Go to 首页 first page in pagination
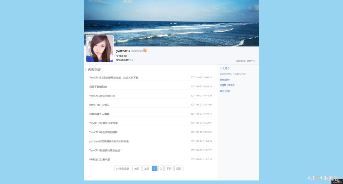The height and width of the screenshot is (184, 343). pyautogui.click(x=137, y=169)
